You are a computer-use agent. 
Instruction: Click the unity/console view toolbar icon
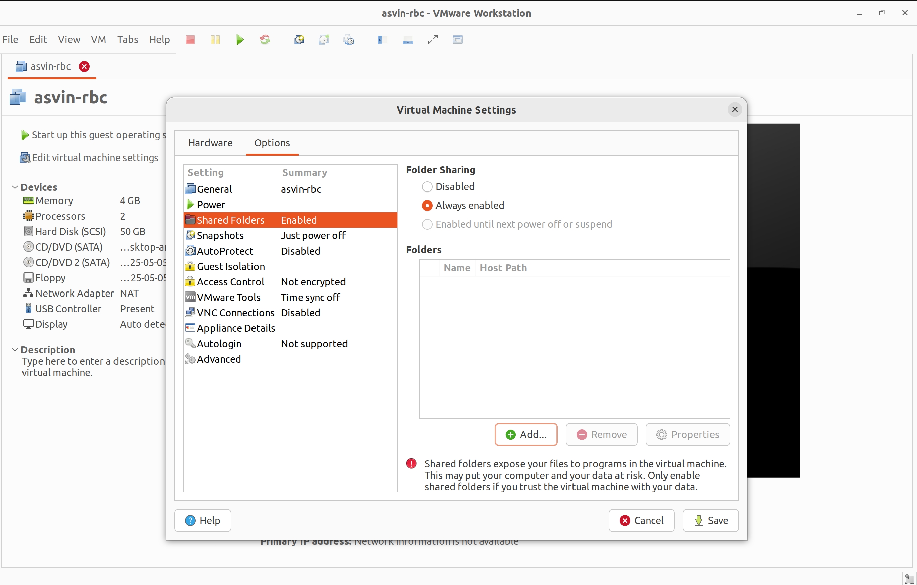point(457,40)
